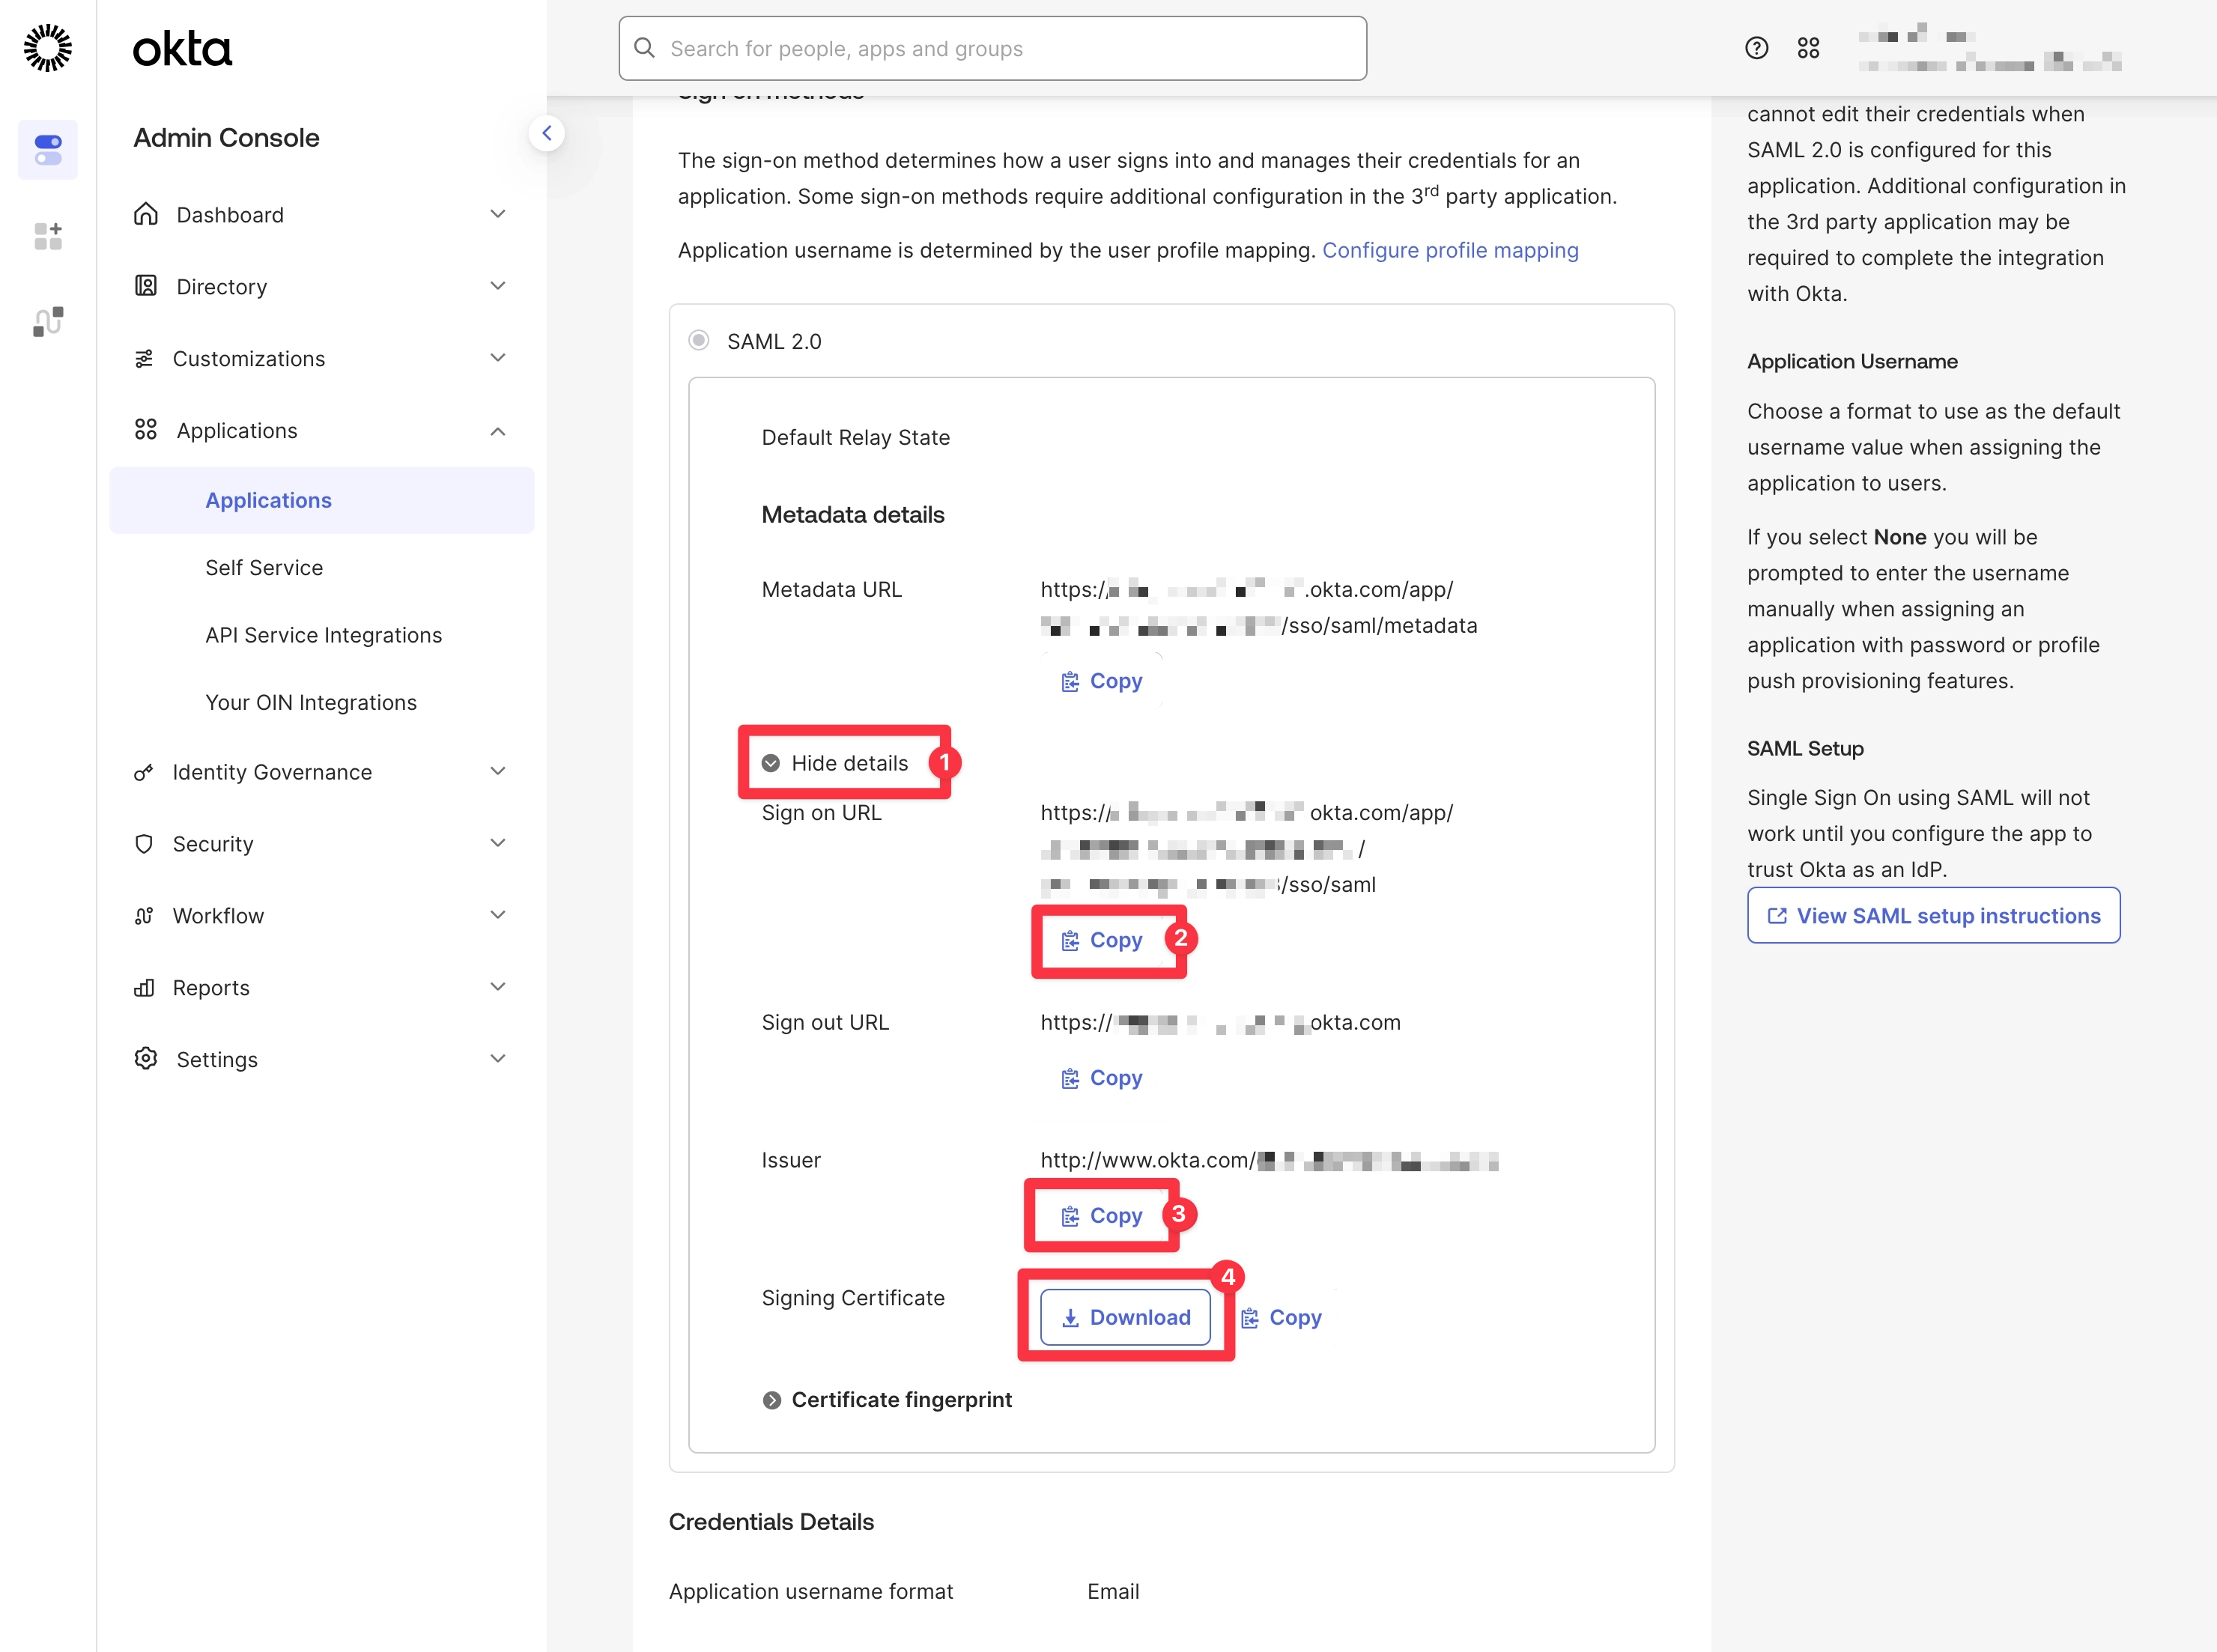Screen dimensions: 2217x1652
Task: Open Self Service menu item
Action: (264, 568)
